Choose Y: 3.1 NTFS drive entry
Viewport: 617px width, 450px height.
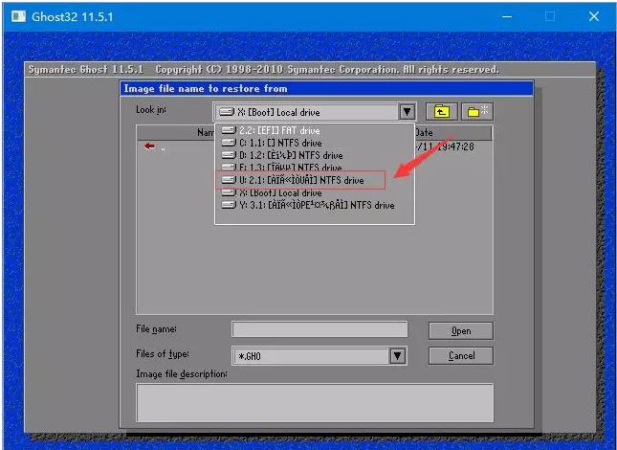point(315,205)
